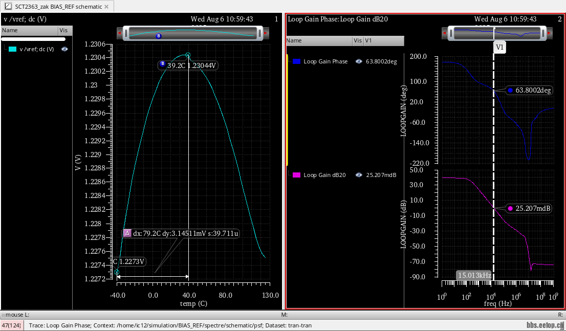Viewport: 566px width, 331px height.
Task: Click Vis column header in left panel
Action: point(65,30)
